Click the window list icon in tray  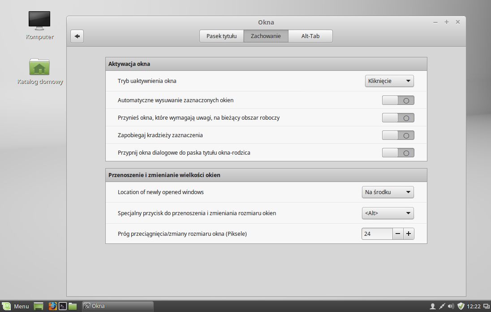click(487, 306)
